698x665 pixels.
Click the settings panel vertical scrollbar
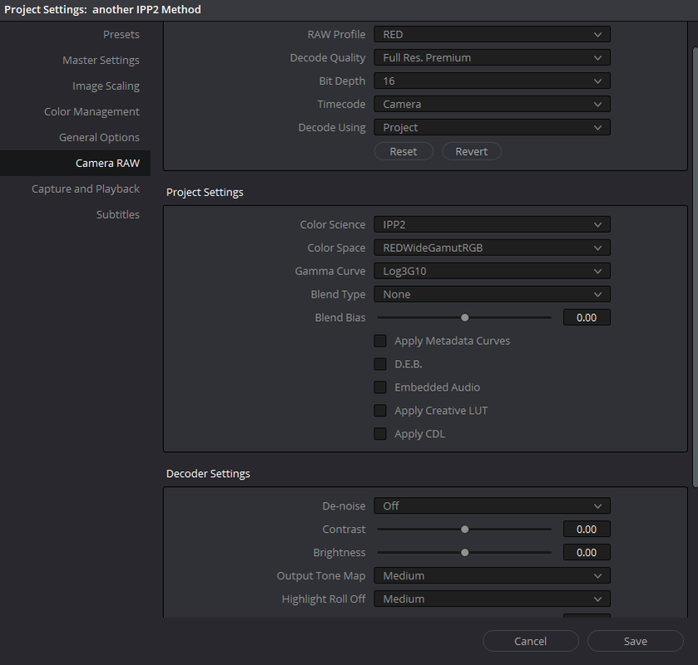click(696, 267)
